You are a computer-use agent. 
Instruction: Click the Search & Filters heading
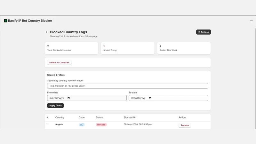56,75
